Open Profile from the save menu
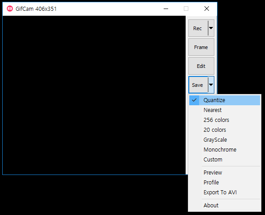265x215 pixels. [225, 183]
